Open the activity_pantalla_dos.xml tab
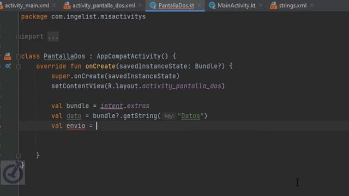349x196 pixels. coord(104,5)
